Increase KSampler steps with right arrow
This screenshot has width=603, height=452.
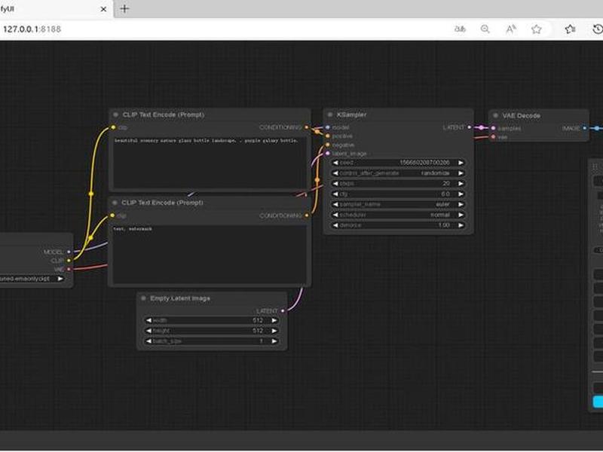coord(461,184)
